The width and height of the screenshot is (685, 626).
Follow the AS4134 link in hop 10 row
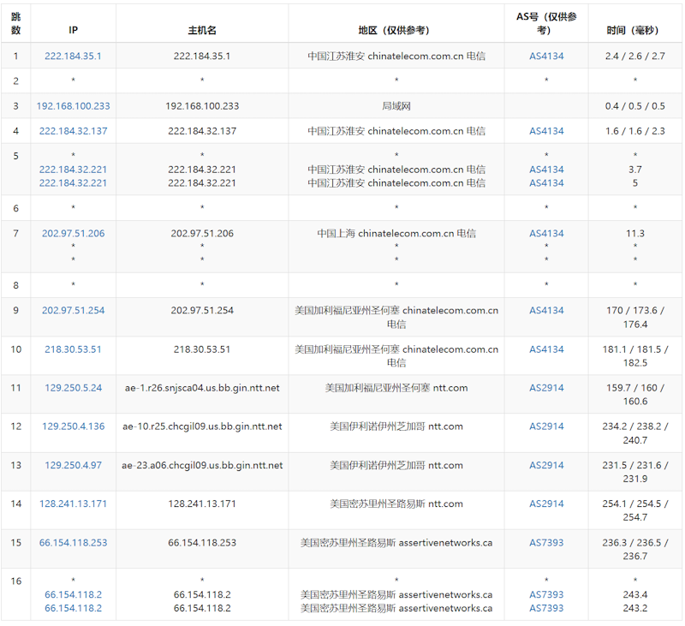click(x=546, y=349)
